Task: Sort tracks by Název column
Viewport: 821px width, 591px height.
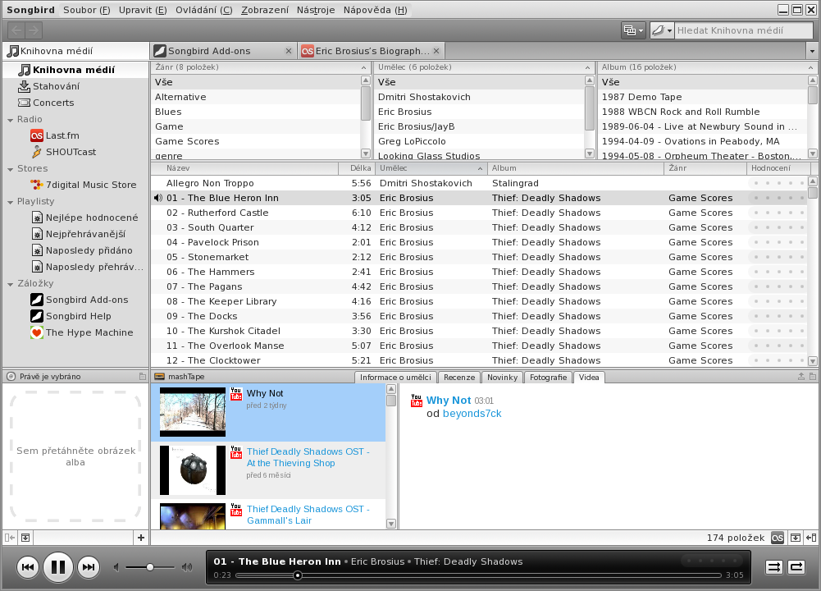Action: (x=244, y=168)
